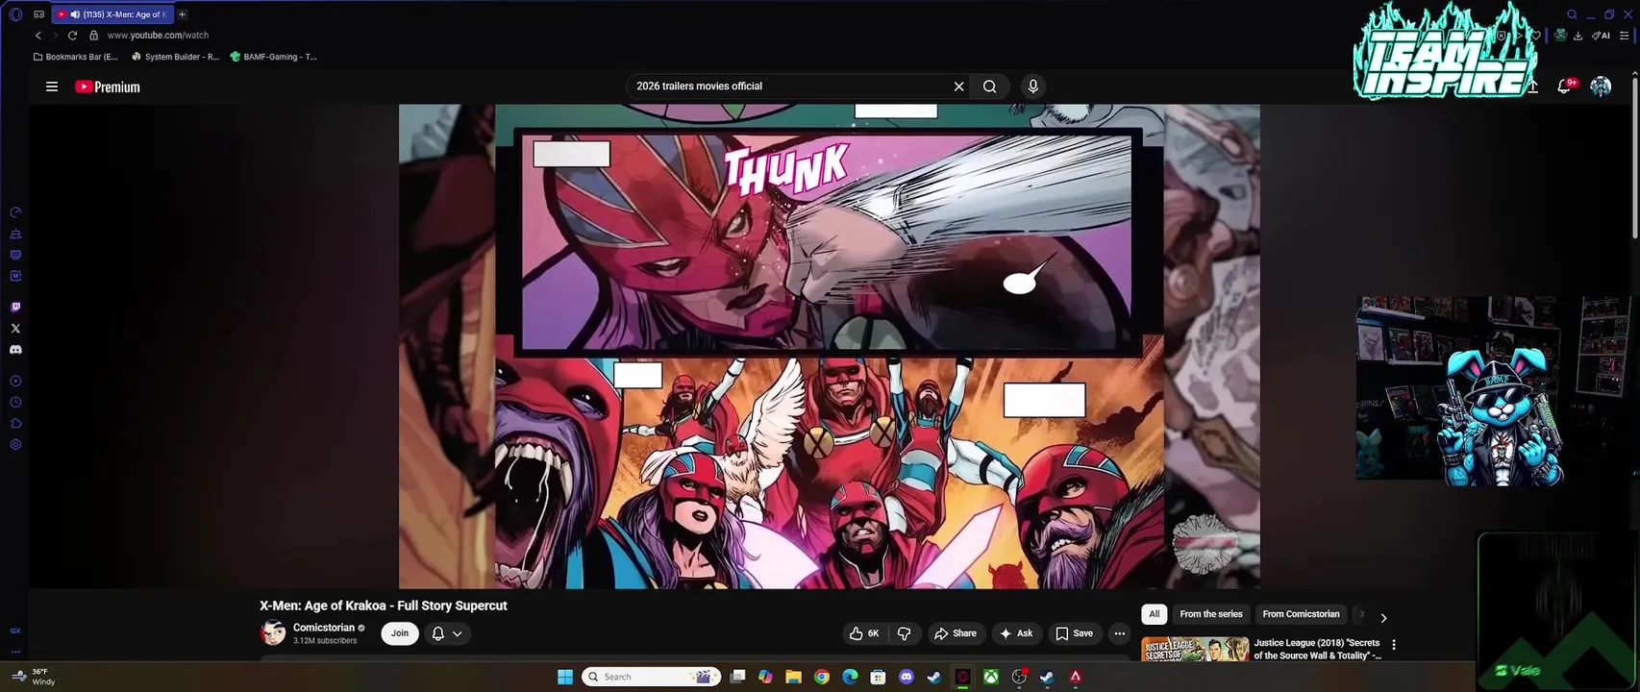Open Task View on the taskbar
This screenshot has width=1640, height=692.
click(x=737, y=677)
